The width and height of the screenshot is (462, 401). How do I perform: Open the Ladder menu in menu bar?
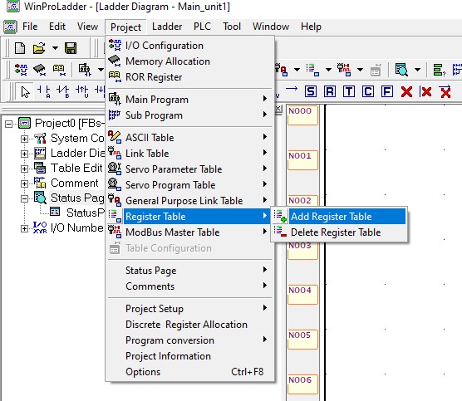[167, 27]
